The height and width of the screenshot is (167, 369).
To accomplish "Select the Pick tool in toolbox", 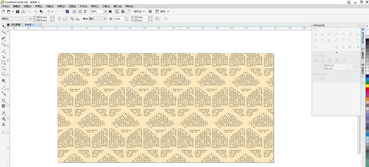I will tap(3, 26).
